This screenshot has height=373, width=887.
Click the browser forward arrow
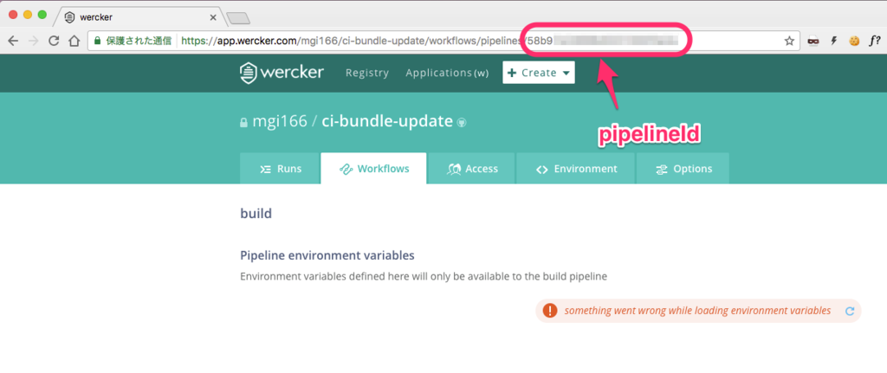[x=34, y=41]
